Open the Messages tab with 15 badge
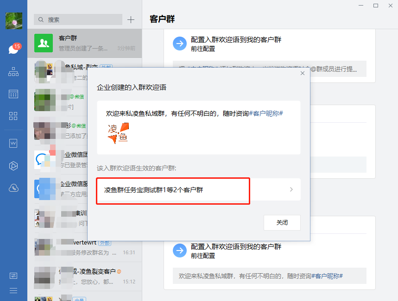This screenshot has width=398, height=301. pos(13,50)
